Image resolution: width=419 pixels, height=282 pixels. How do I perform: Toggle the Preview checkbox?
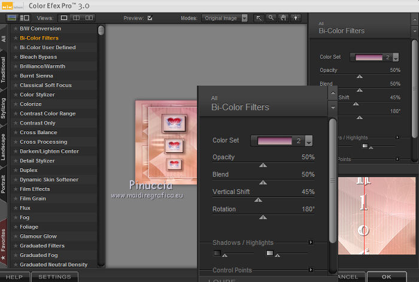pos(150,18)
